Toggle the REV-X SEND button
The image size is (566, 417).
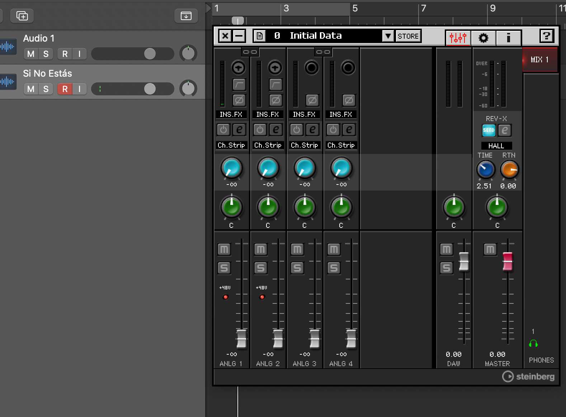(489, 130)
